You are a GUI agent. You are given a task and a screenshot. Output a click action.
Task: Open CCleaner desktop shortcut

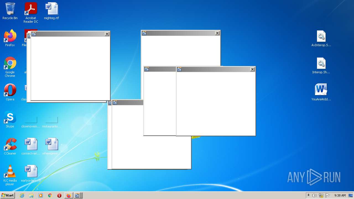[x=10, y=146]
